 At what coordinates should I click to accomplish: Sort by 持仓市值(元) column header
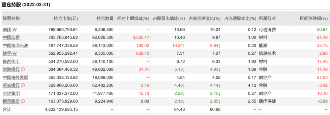tap(66, 19)
